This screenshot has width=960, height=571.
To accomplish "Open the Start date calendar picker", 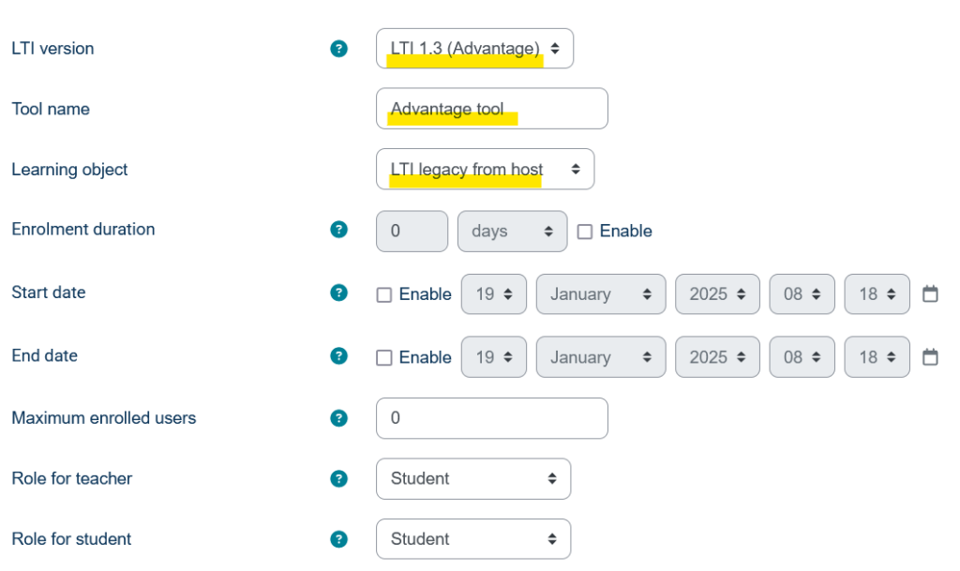I will tap(930, 294).
